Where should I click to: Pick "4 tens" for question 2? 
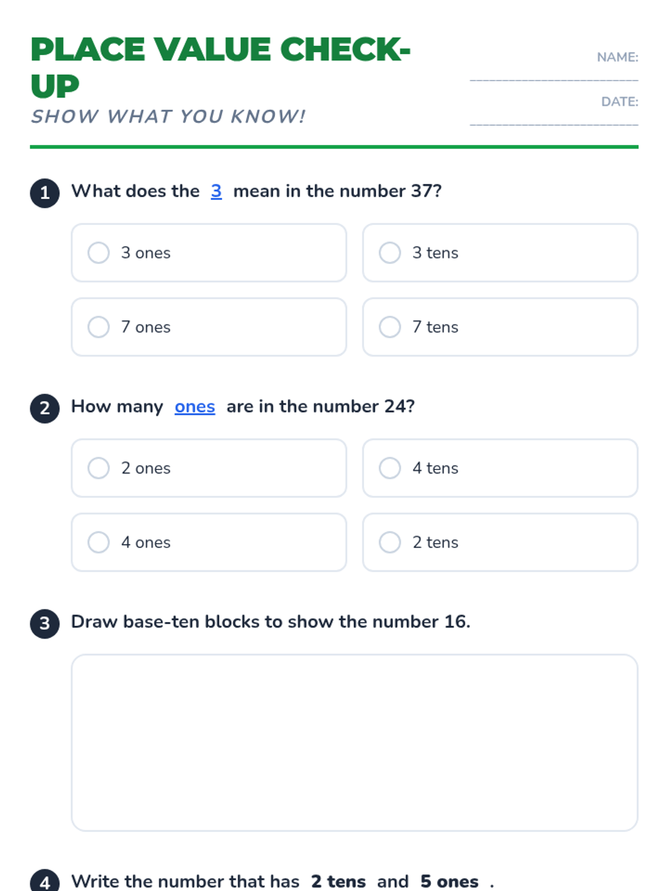point(390,468)
